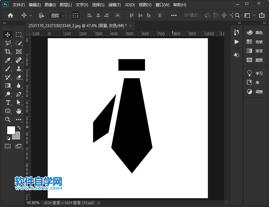Toggle show transform controls button
Screen dimensions: 269x207
76,15
